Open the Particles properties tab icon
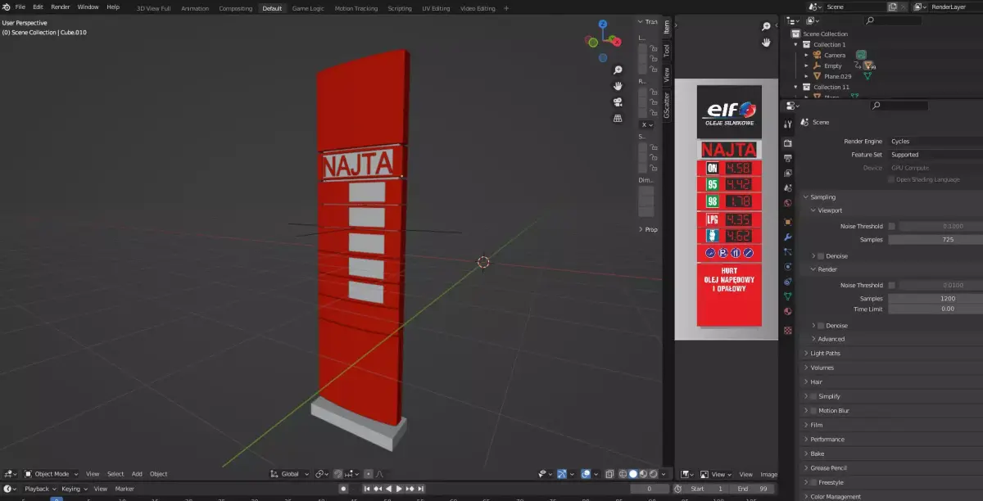The image size is (983, 501). pyautogui.click(x=788, y=251)
